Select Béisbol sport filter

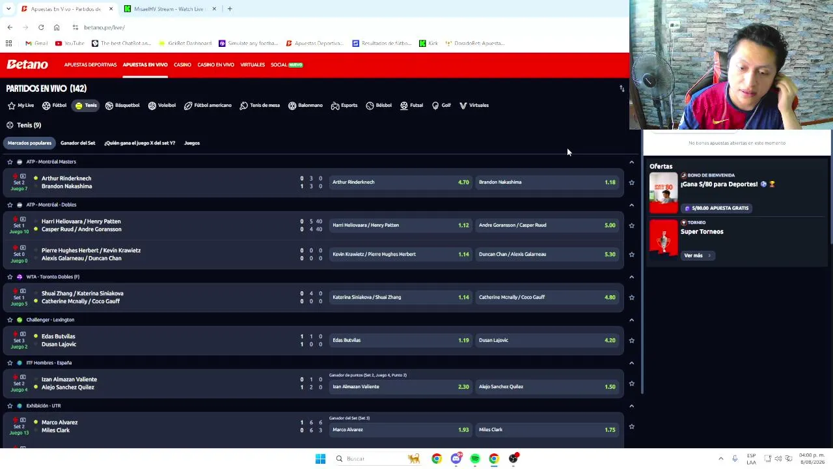tap(379, 106)
